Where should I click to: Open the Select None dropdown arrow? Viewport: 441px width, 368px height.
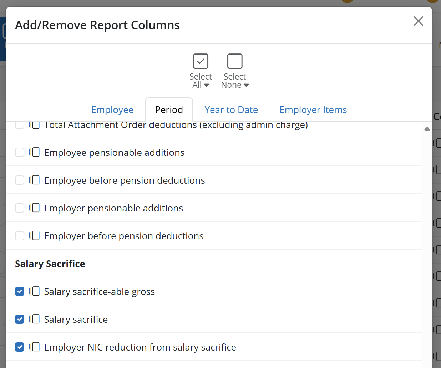(246, 85)
